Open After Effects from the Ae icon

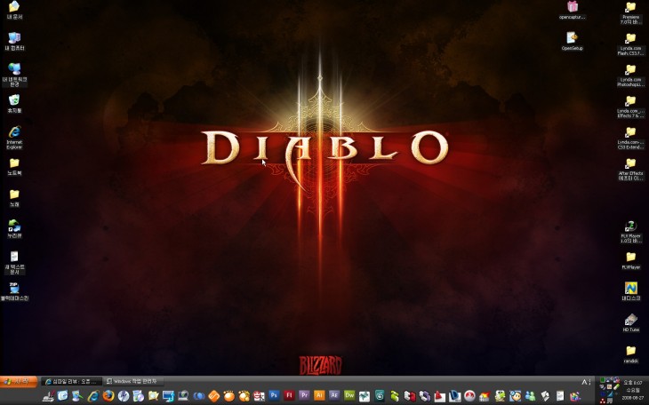334,395
